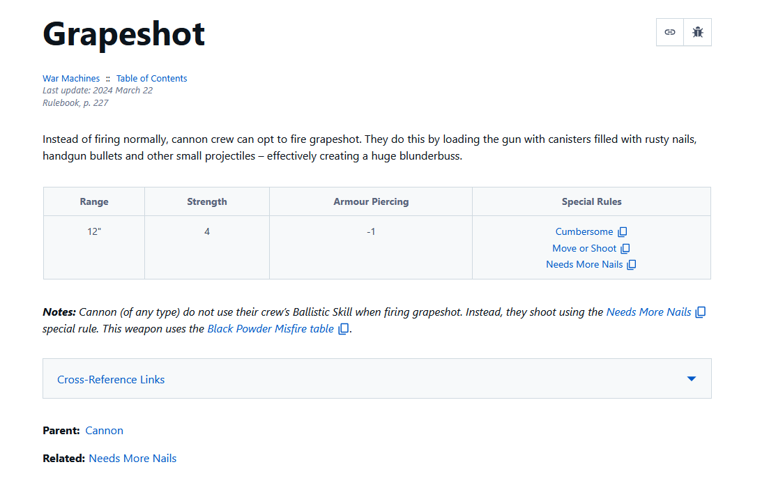Click the Related: label
The width and height of the screenshot is (769, 483).
click(x=63, y=459)
